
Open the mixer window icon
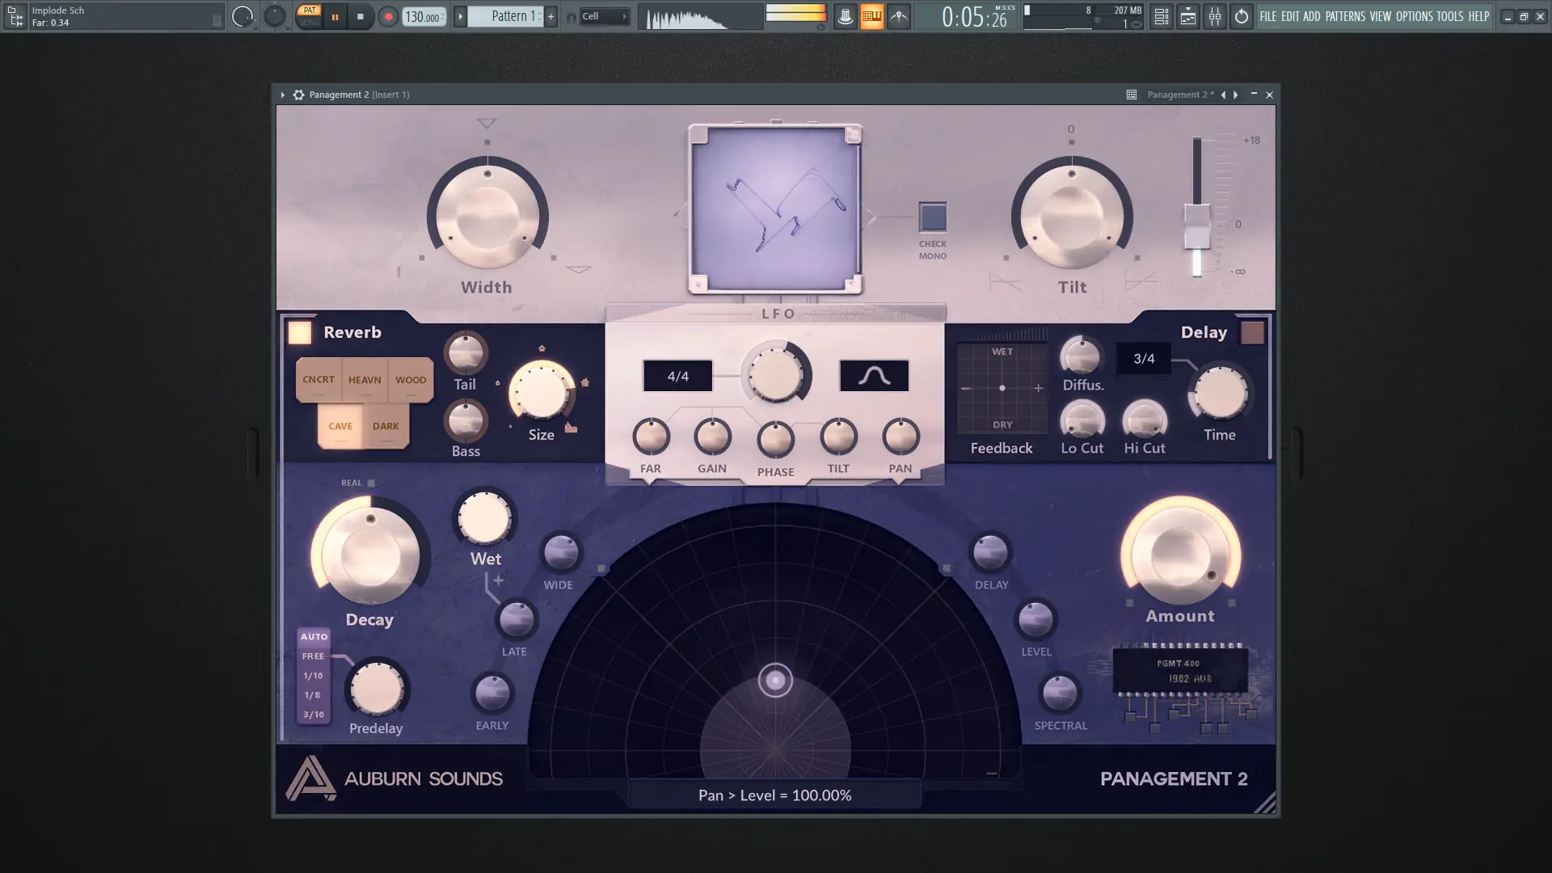coord(1214,16)
